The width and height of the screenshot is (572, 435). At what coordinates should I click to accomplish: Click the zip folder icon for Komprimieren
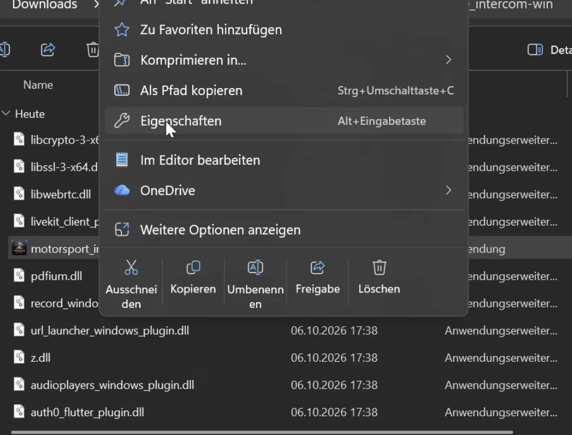(122, 60)
